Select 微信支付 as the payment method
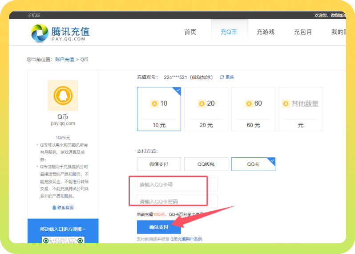 click(159, 164)
